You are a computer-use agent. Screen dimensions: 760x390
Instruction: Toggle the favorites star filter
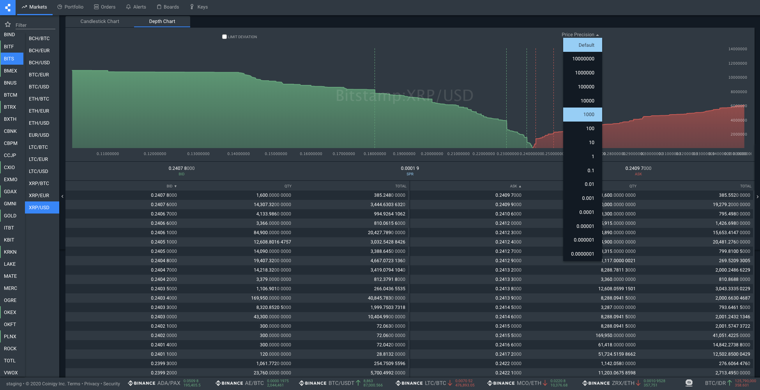pos(8,25)
